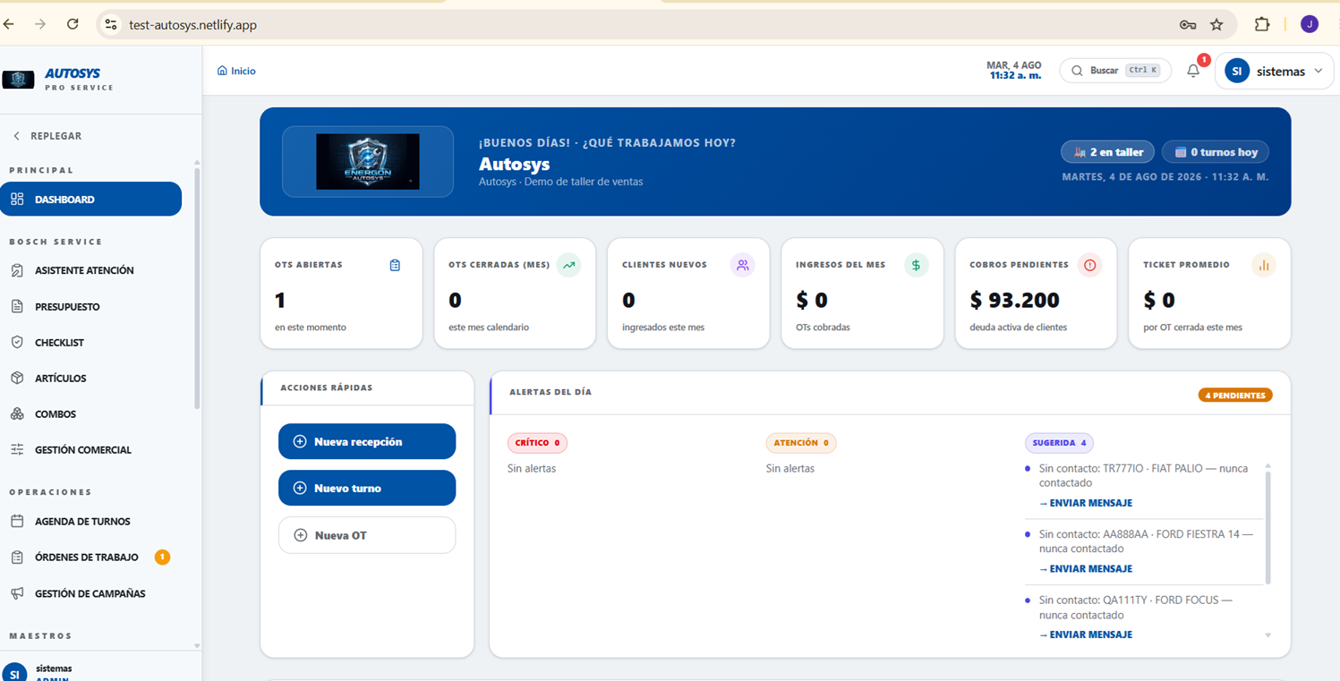Click Nueva recepción button

point(367,441)
